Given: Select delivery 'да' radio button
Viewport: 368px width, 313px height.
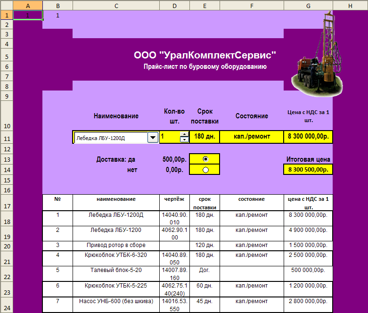Looking at the screenshot, I should point(205,159).
